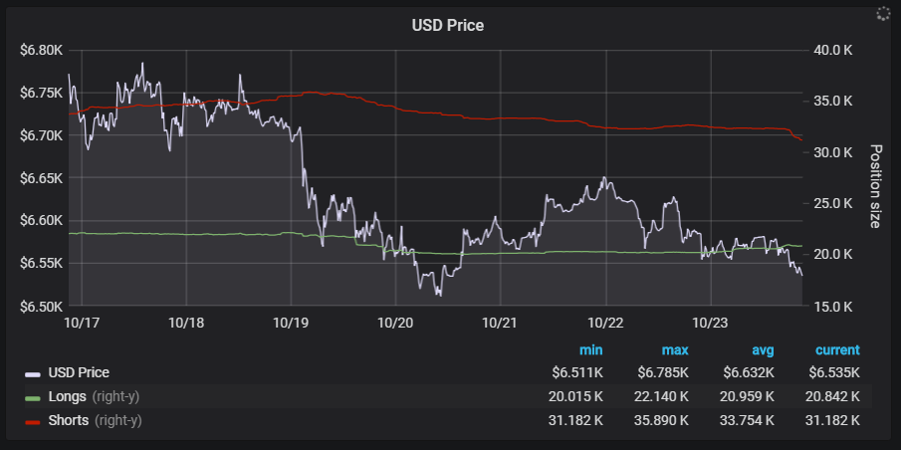
Task: Sort legend by the max column header
Action: tap(674, 350)
